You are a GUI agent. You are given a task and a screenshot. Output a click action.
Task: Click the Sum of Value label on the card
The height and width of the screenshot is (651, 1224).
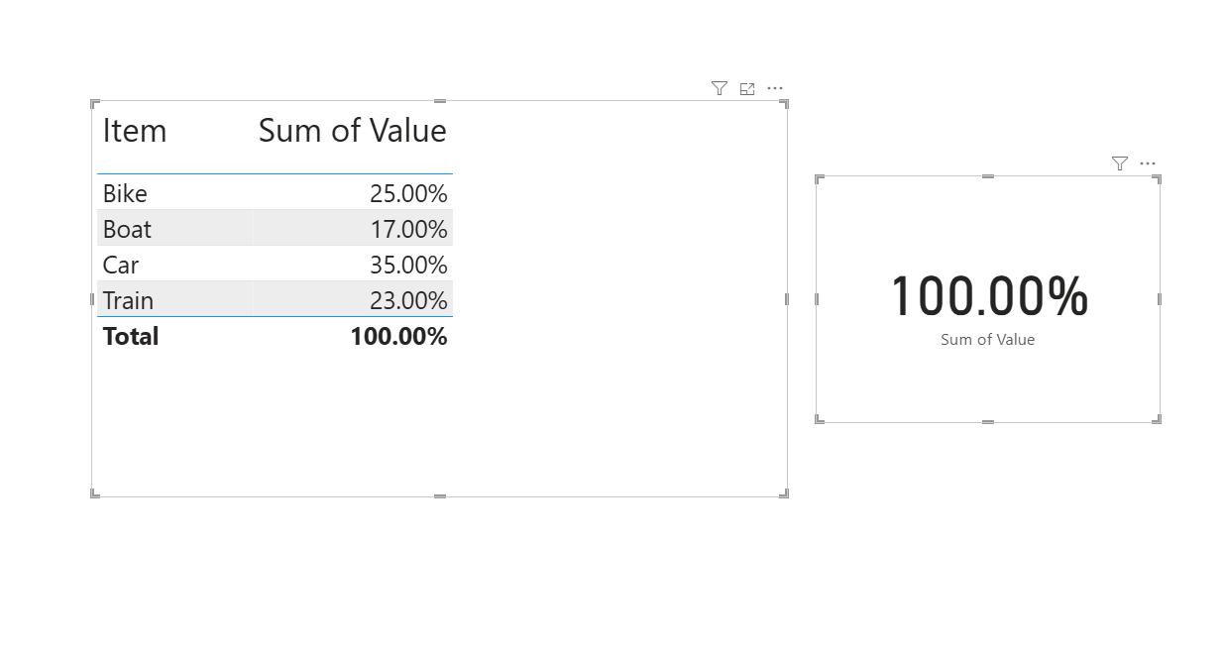pyautogui.click(x=987, y=339)
